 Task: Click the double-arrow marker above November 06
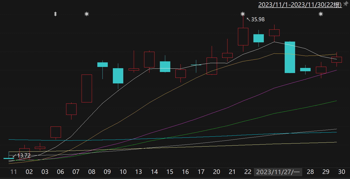(55, 14)
